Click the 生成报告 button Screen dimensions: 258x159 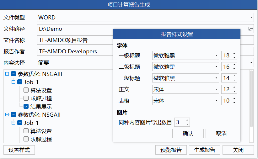(204, 150)
